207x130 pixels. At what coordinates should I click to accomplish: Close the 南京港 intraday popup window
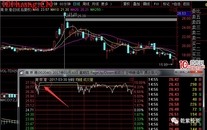coord(196,71)
